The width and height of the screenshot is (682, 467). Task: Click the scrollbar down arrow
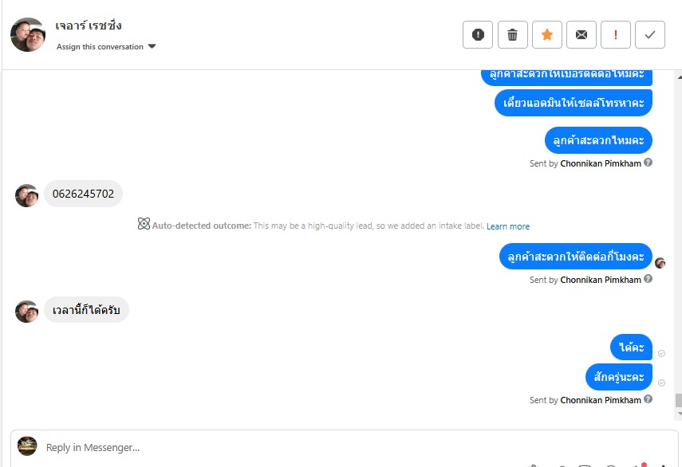(678, 414)
